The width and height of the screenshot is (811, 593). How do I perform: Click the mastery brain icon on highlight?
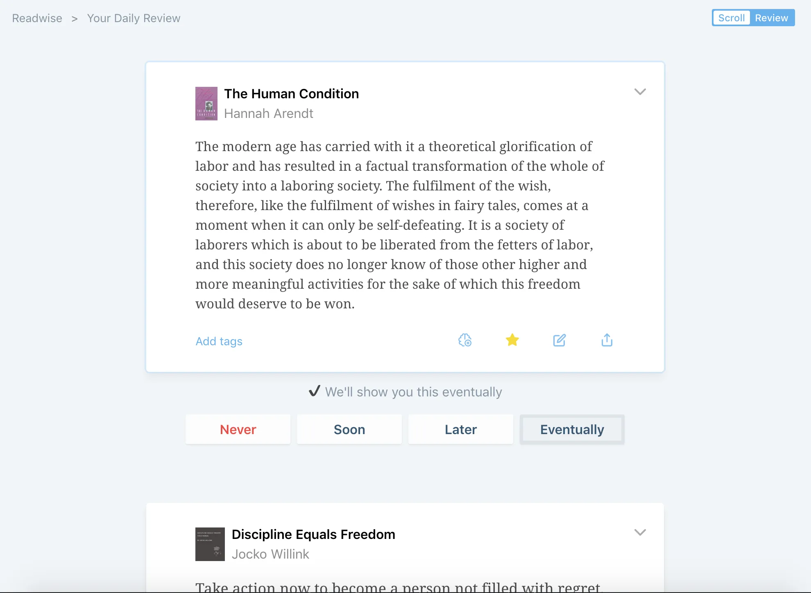(x=465, y=340)
